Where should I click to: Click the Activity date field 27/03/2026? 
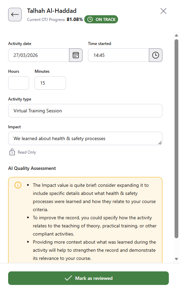coord(39,55)
